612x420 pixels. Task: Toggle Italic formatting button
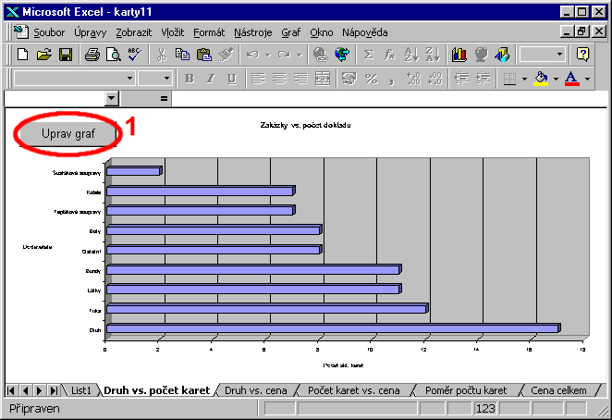coord(210,79)
